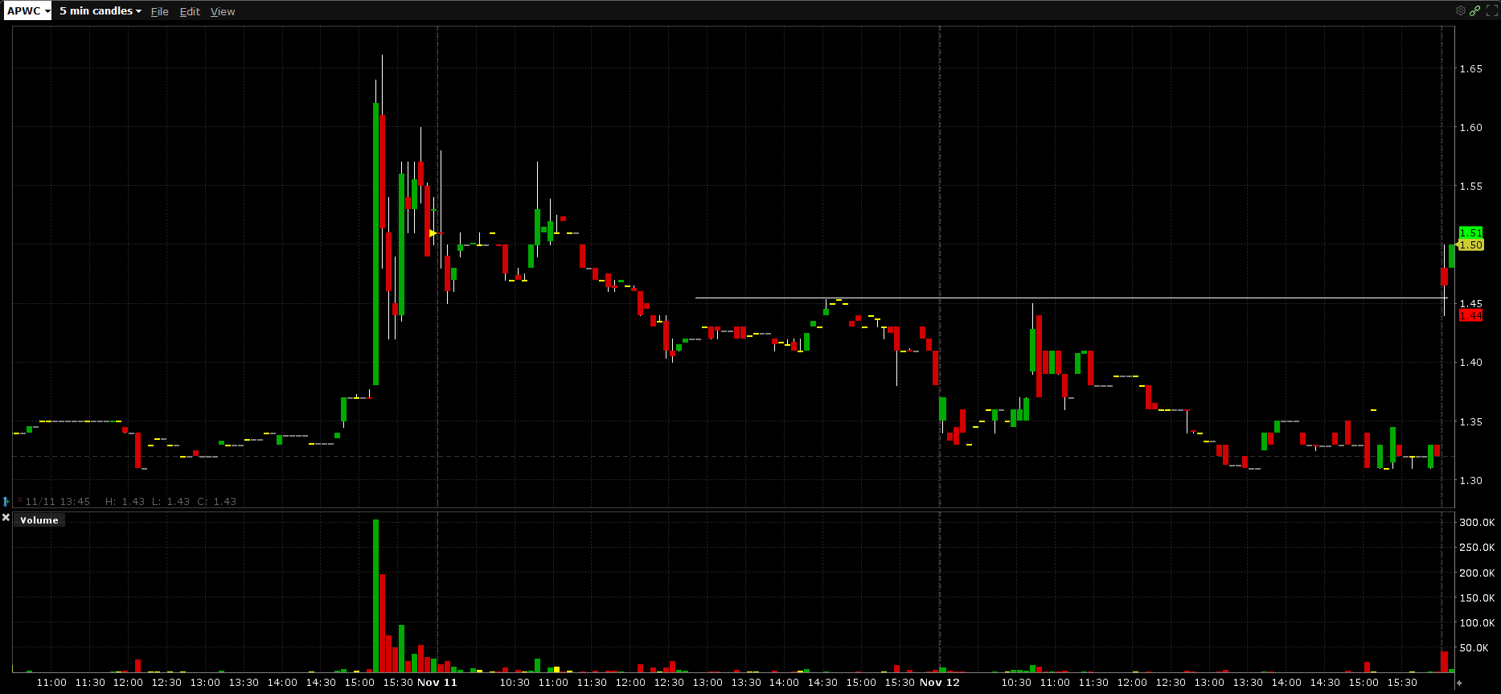
Task: Click the 1.35 price axis label
Action: (x=1471, y=422)
